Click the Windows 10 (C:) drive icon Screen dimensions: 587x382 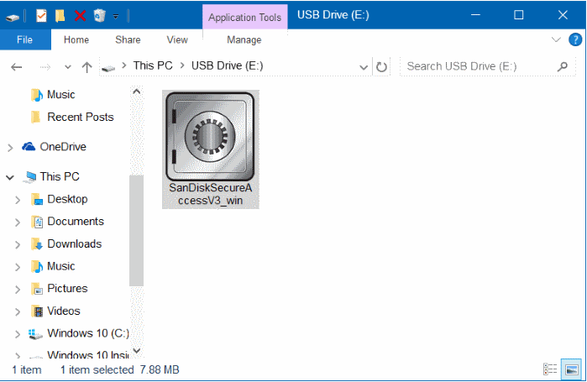[x=35, y=334]
